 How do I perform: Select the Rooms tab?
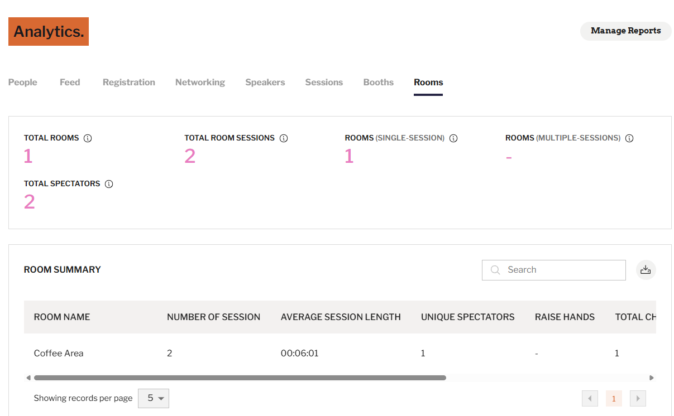(428, 83)
